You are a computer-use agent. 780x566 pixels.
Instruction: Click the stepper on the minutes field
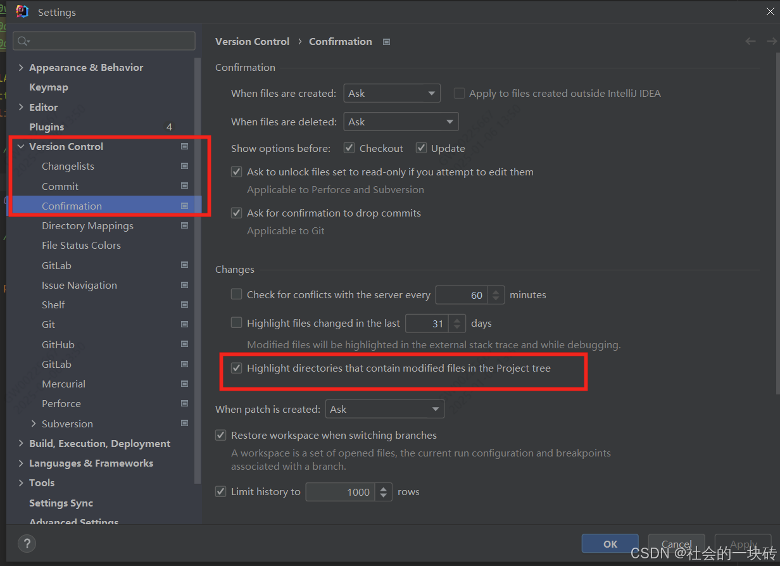coord(497,295)
